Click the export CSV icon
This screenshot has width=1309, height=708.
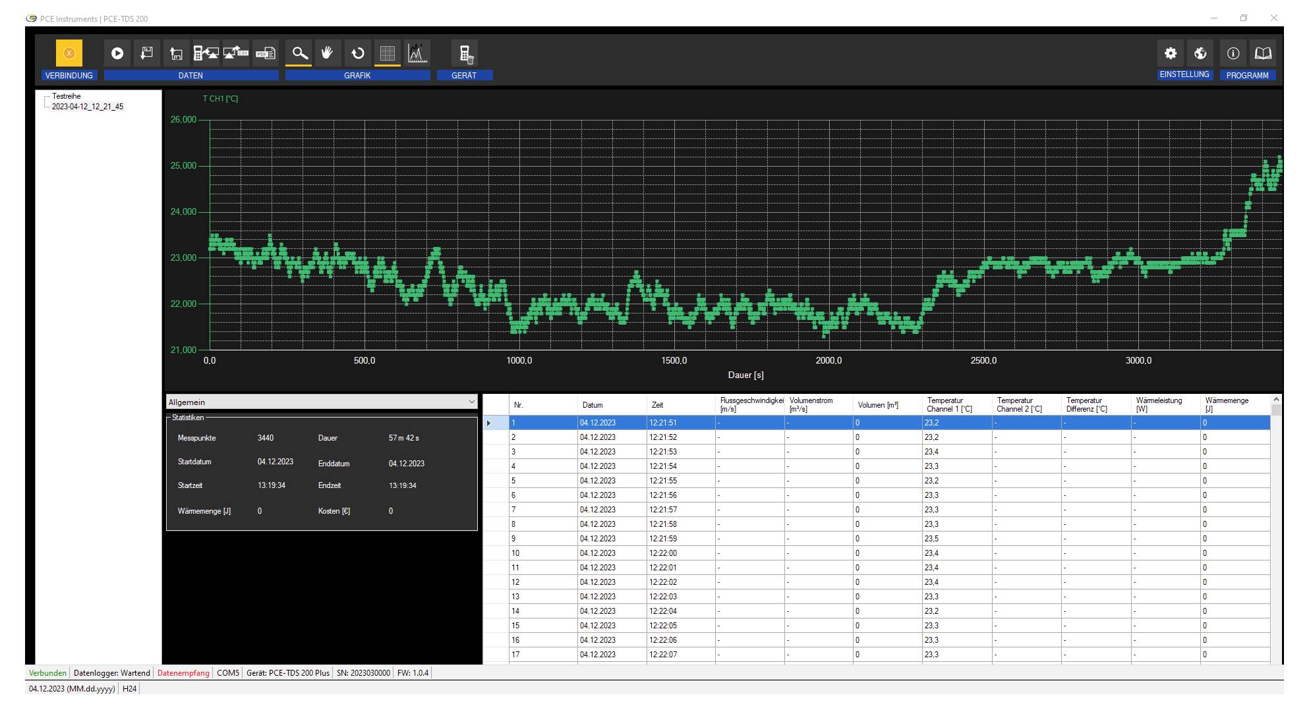click(x=236, y=53)
